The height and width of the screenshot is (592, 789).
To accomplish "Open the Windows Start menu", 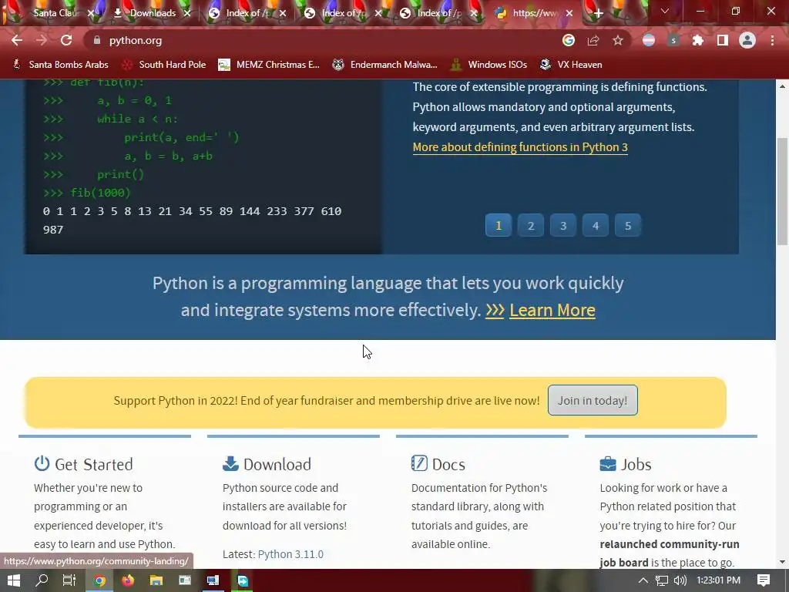I will click(14, 580).
